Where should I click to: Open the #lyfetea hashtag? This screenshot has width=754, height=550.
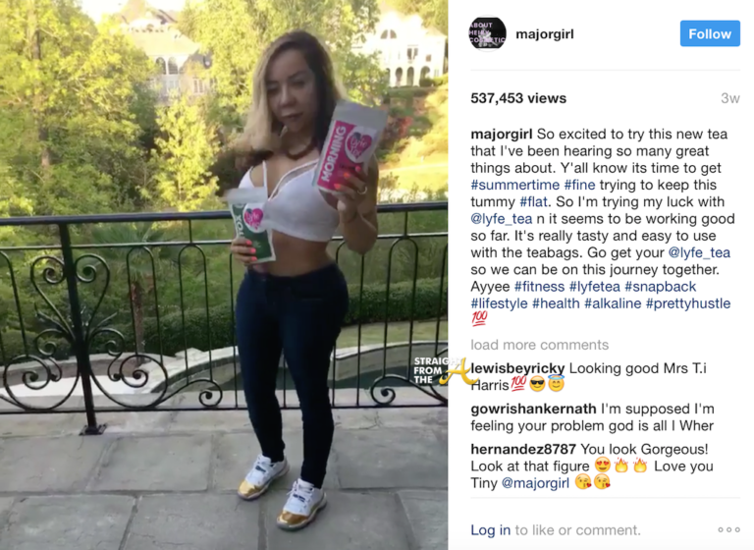coord(595,287)
